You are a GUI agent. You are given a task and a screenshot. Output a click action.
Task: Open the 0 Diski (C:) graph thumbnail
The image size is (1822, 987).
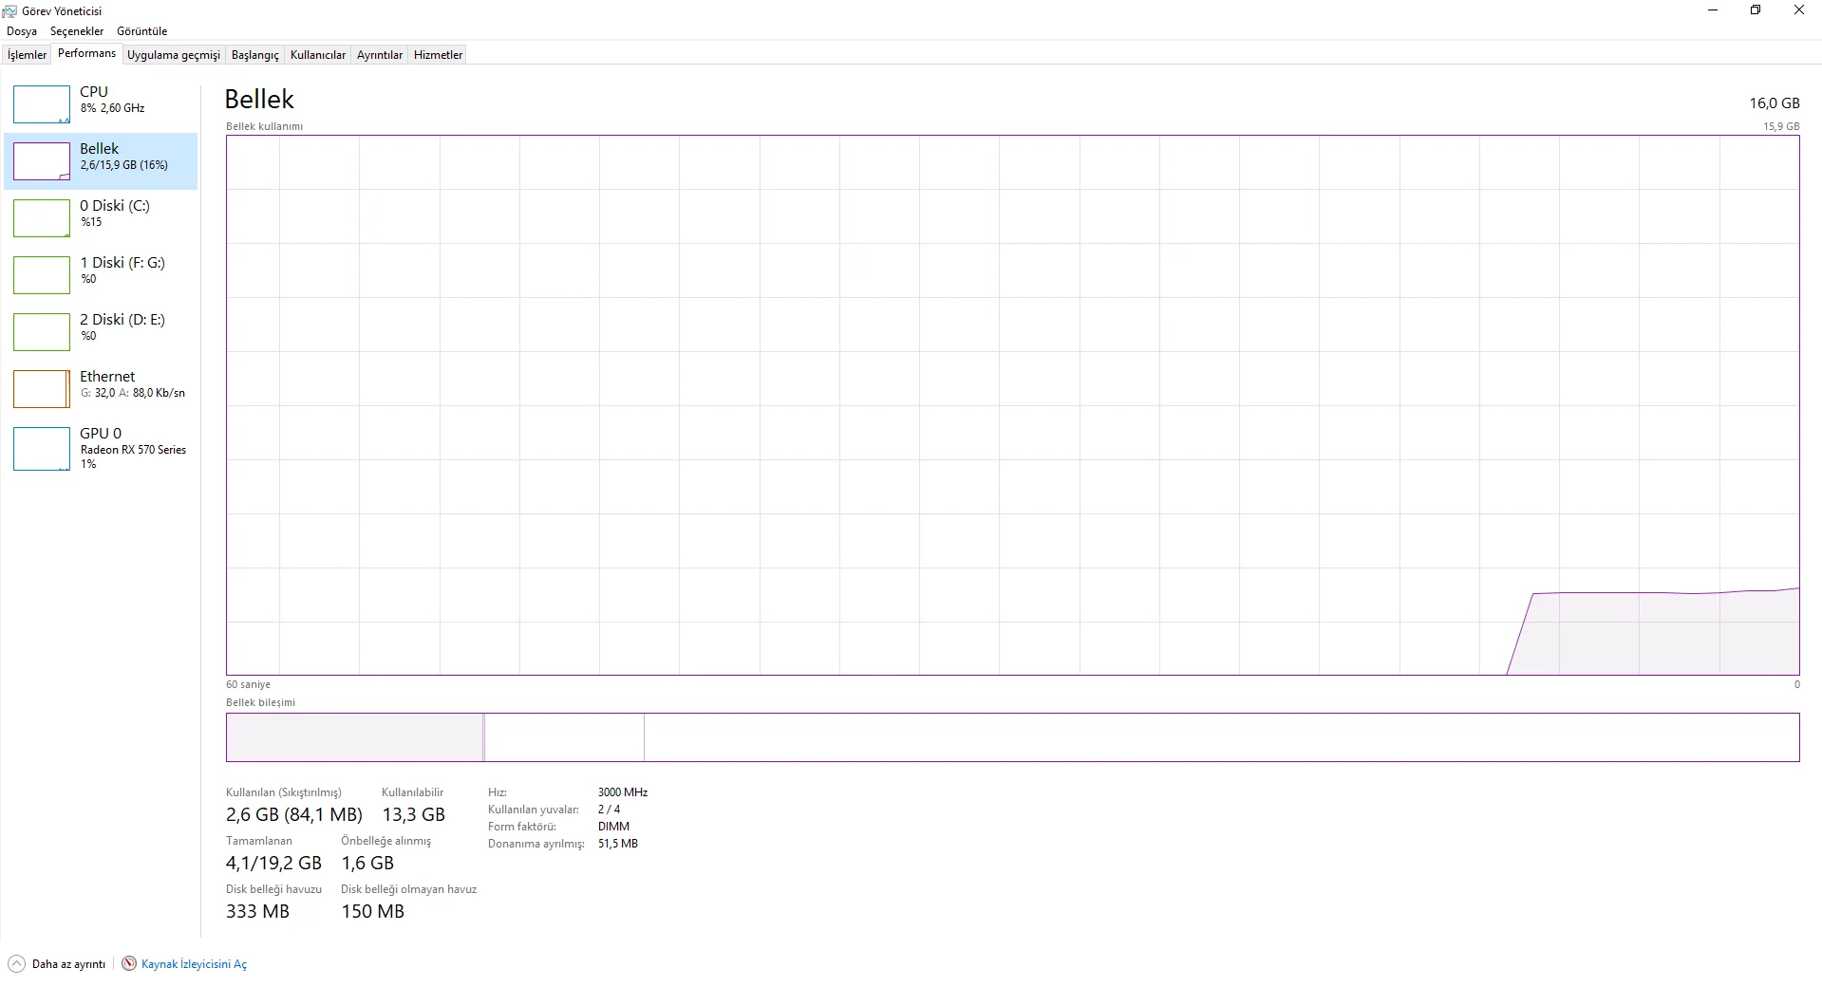point(41,218)
